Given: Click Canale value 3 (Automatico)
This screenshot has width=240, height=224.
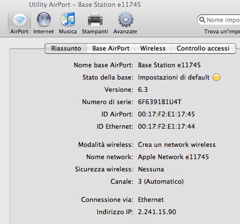Looking at the screenshot, I should [x=160, y=182].
